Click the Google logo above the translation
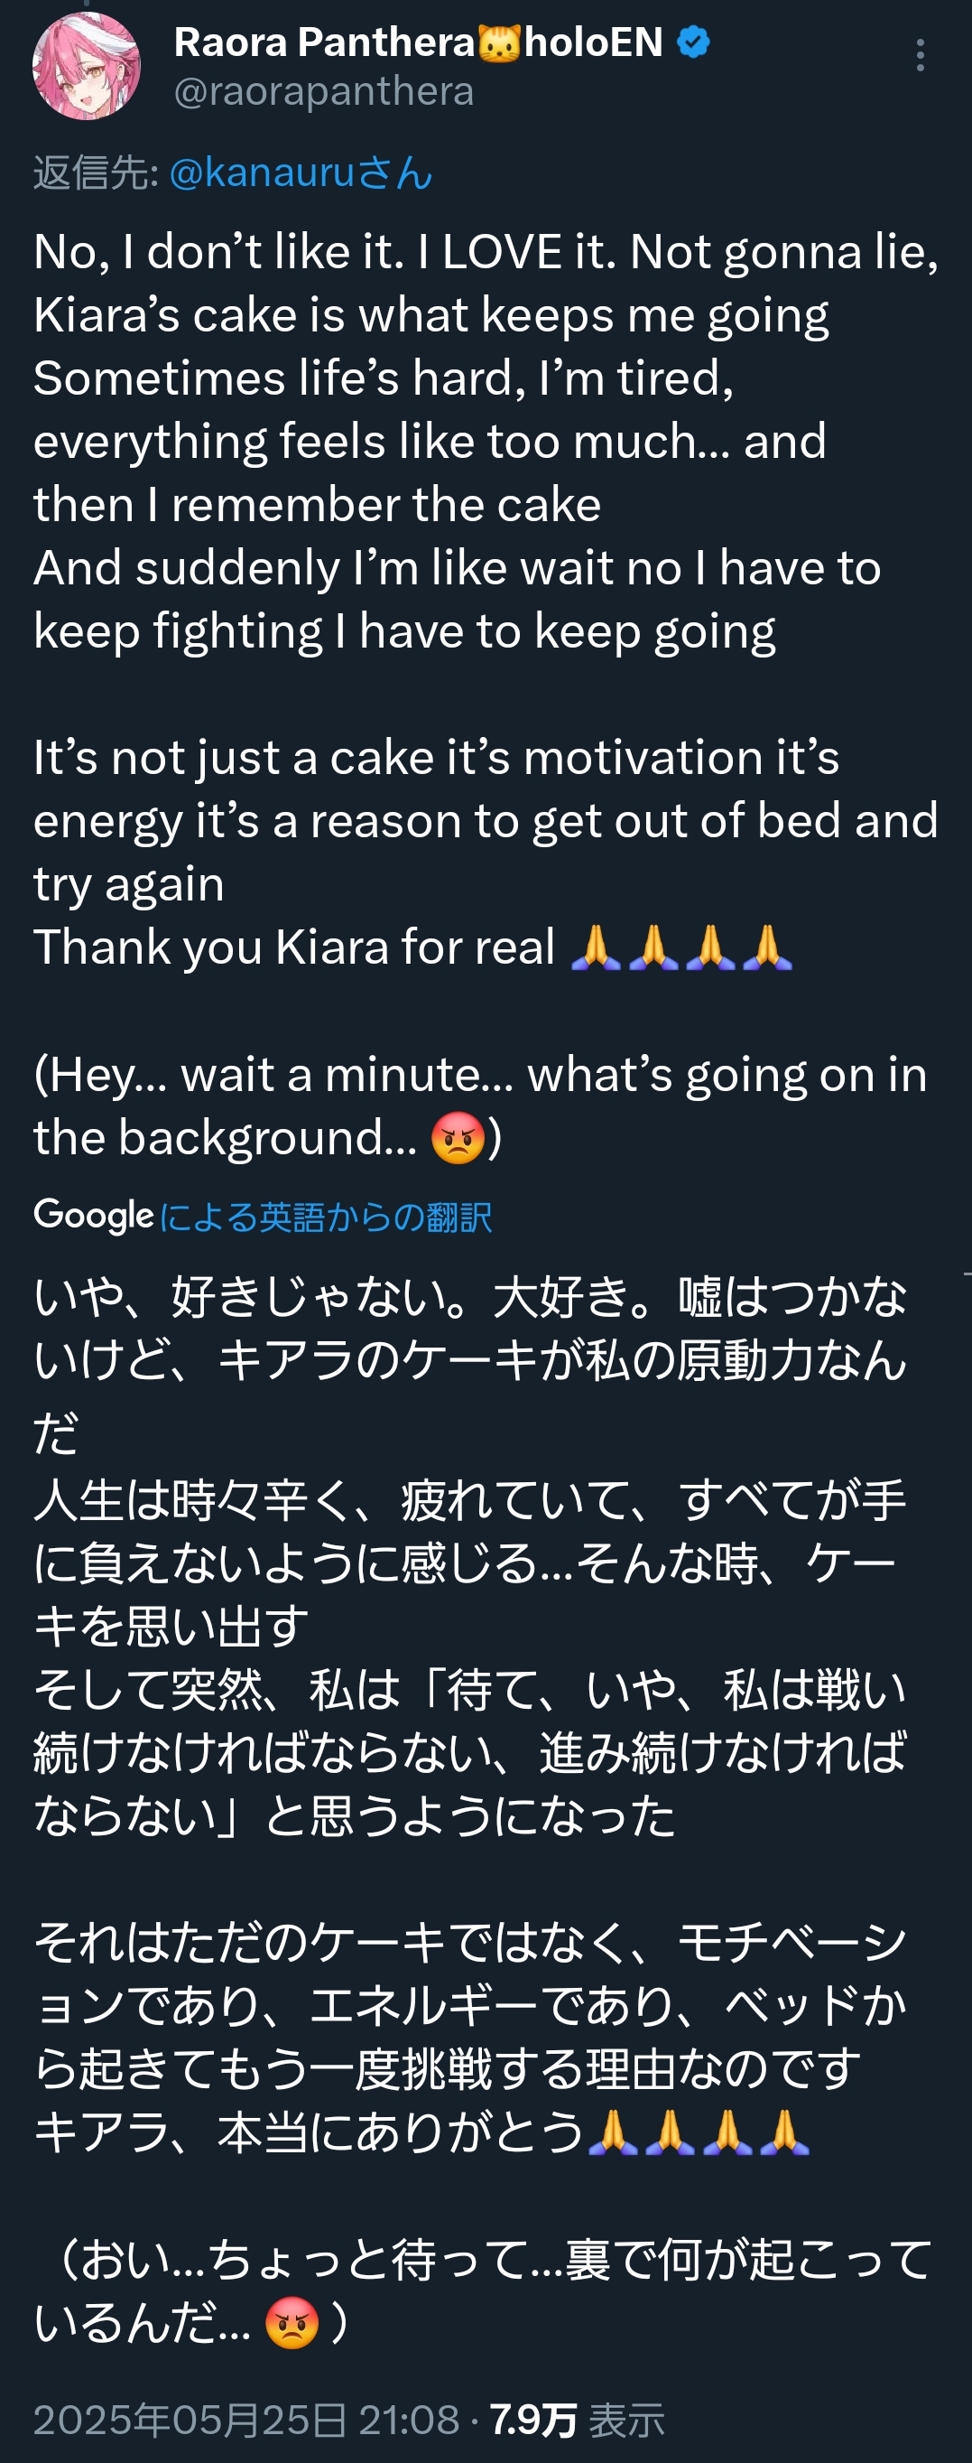 tap(93, 1216)
